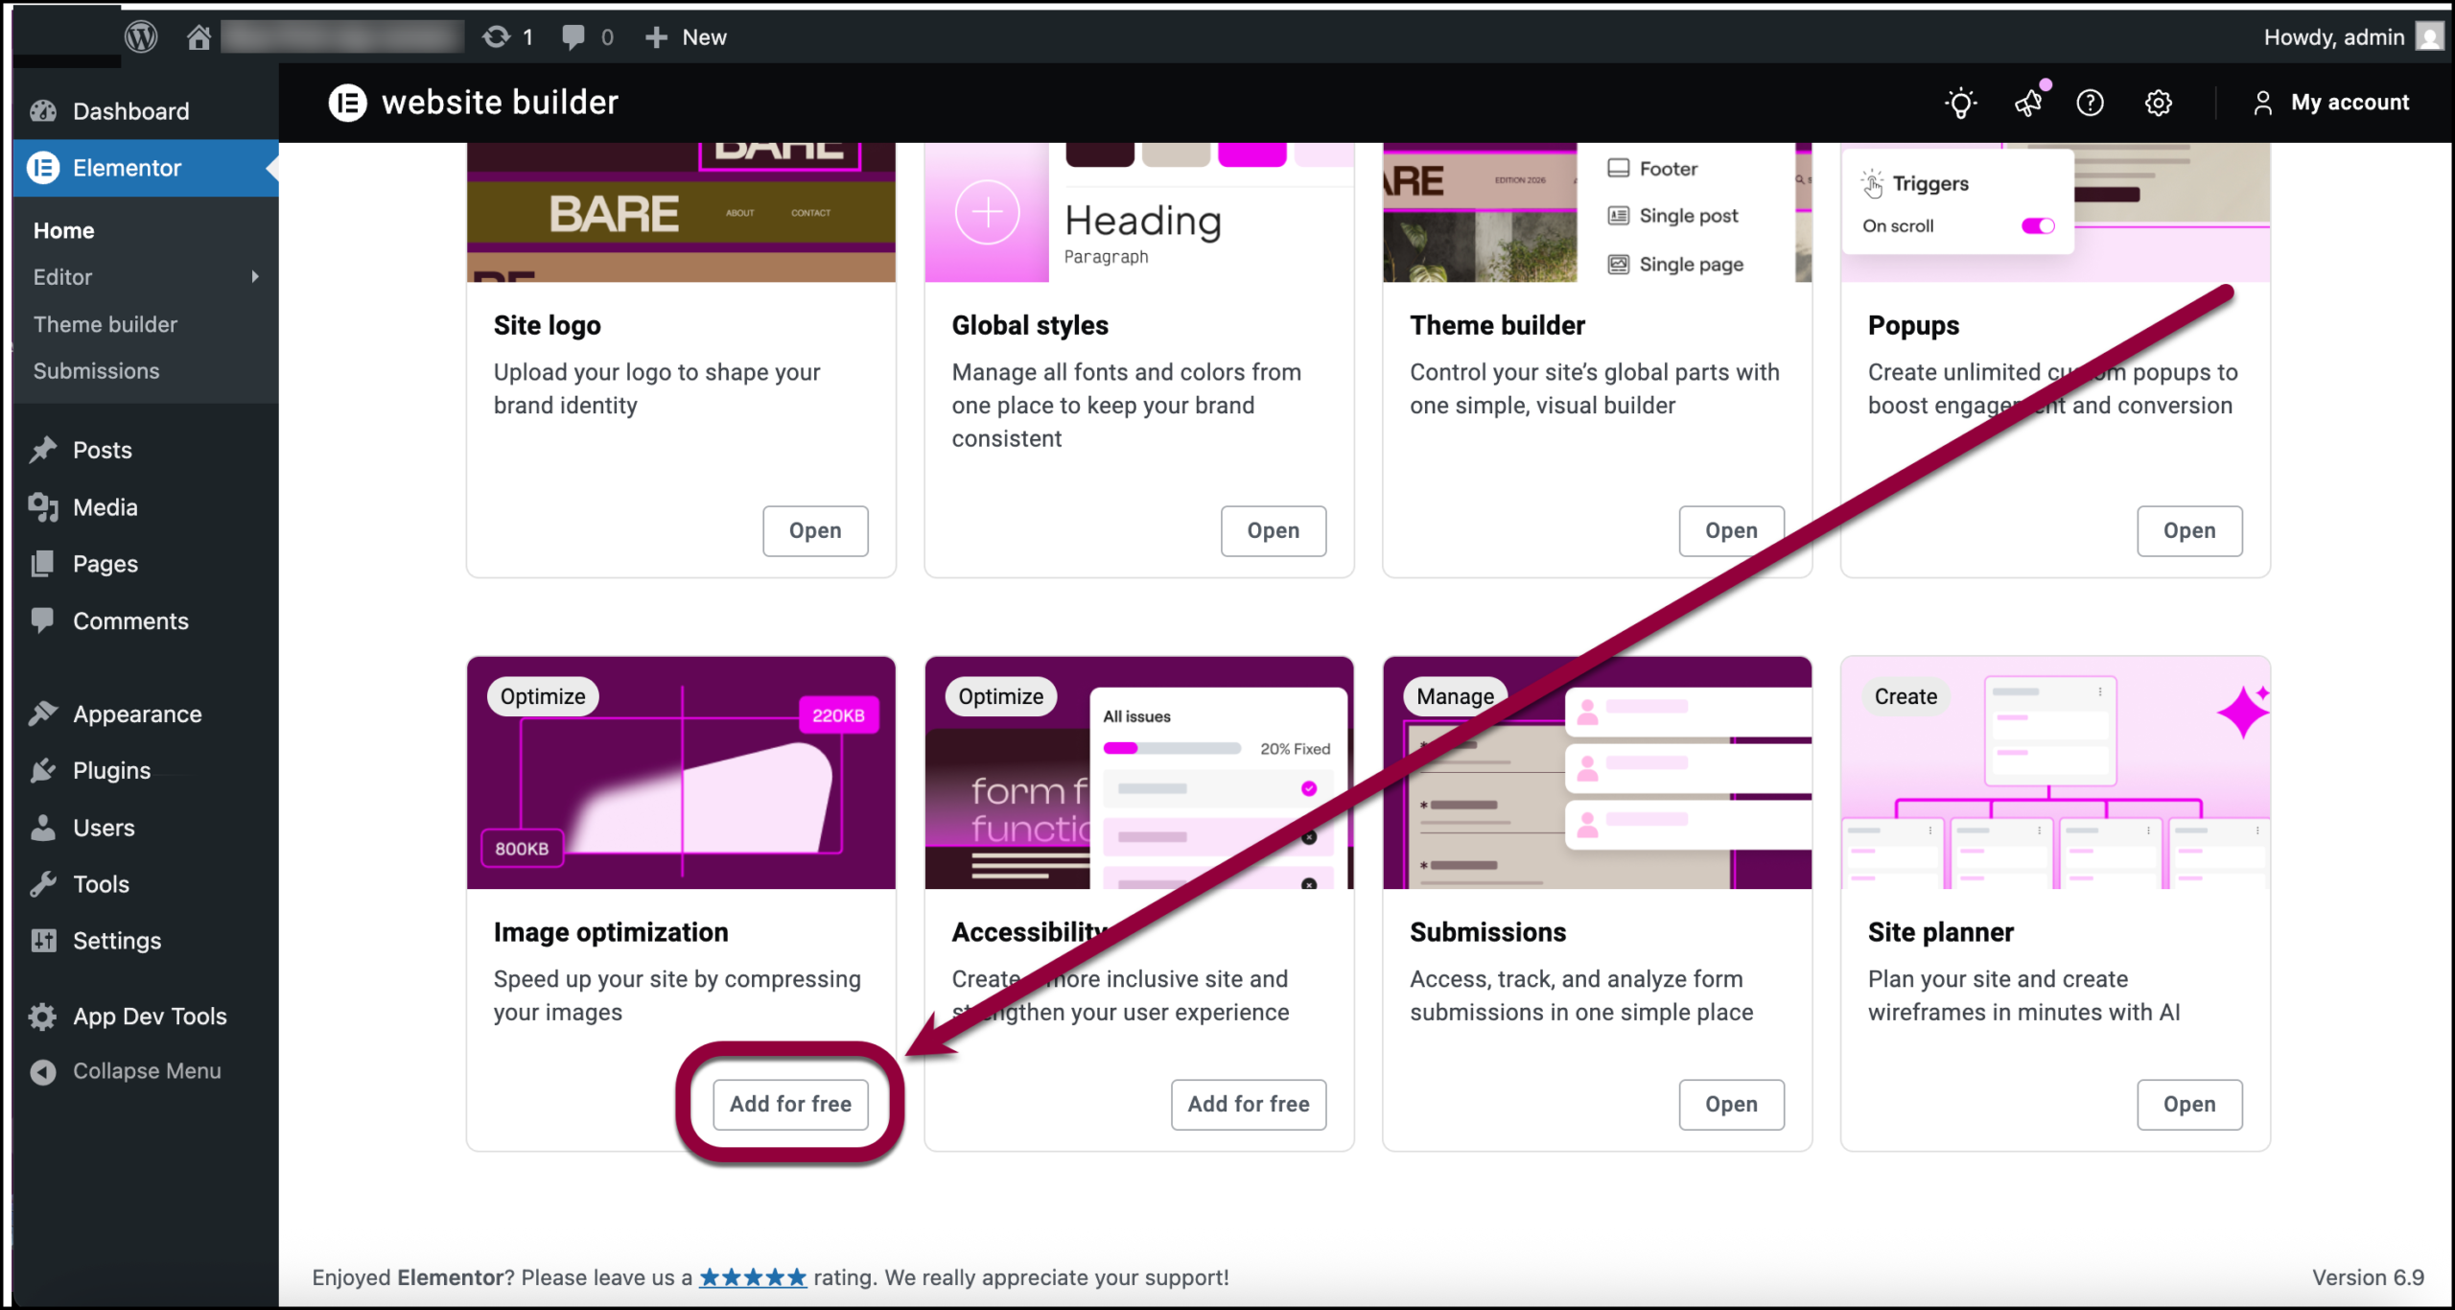Click the updates refresh icon
2455x1310 pixels.
click(496, 36)
